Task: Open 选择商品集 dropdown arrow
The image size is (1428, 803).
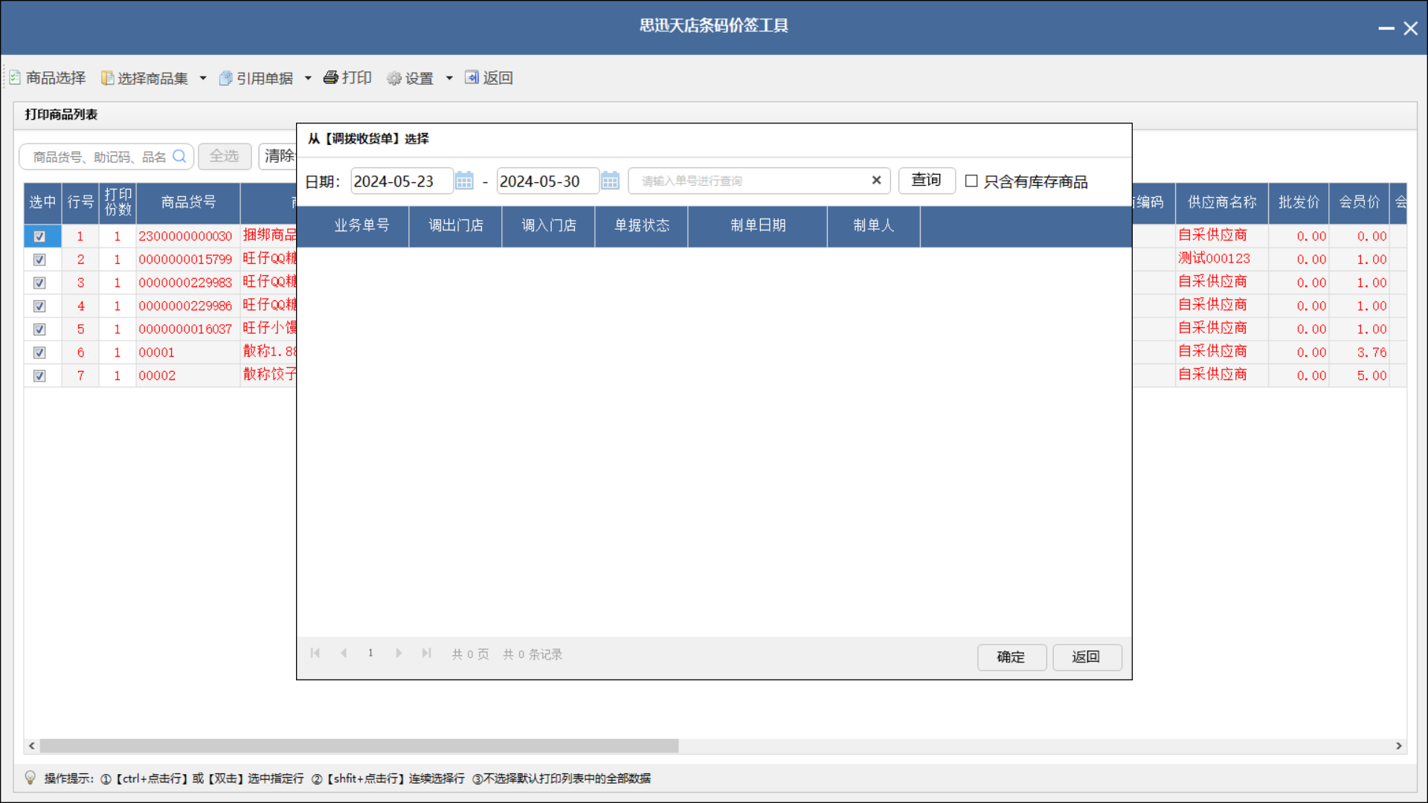Action: point(202,77)
